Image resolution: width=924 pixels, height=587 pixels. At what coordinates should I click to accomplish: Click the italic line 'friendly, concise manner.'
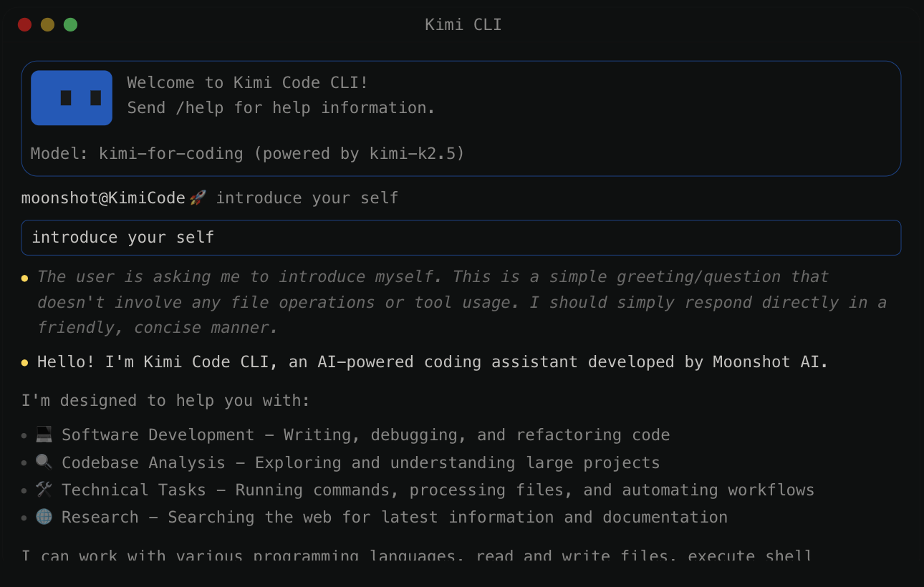(158, 328)
